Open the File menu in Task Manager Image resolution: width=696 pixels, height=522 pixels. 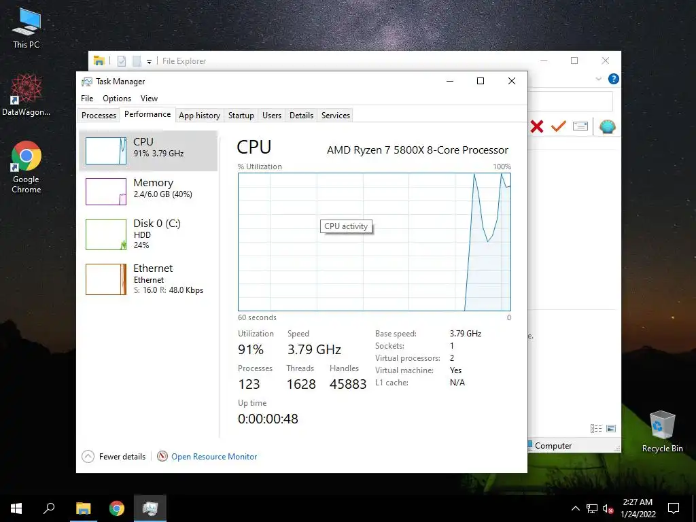coord(87,99)
